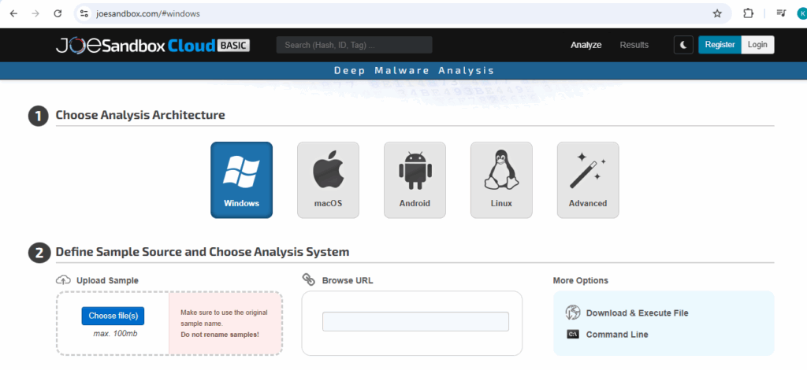Screen dimensions: 807x370
Task: Click the upload cloud icon
Action: coord(63,280)
